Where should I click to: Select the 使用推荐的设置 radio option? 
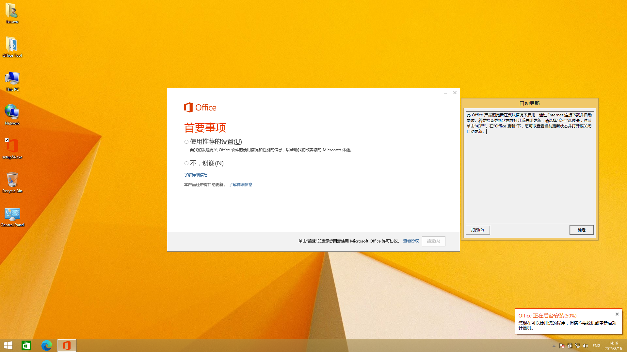click(x=186, y=142)
